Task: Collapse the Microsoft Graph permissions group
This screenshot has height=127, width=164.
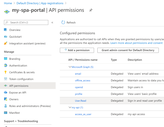Action: 70,67
